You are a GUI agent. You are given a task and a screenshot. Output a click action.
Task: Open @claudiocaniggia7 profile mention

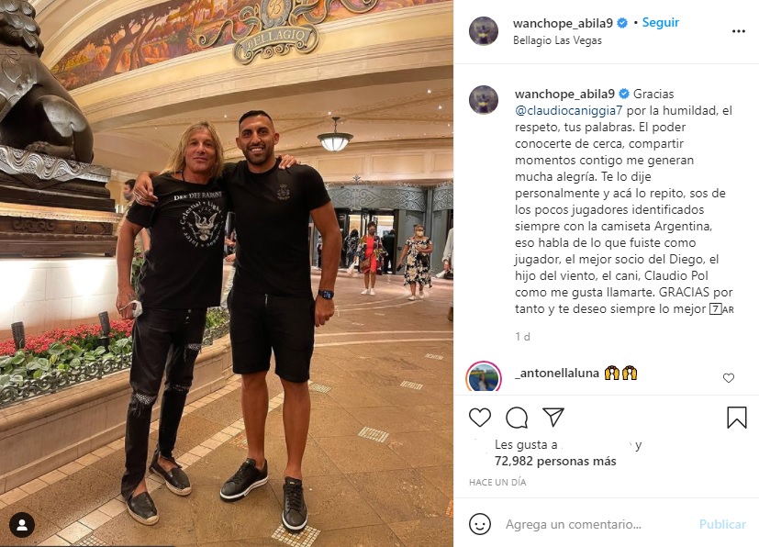pos(569,110)
